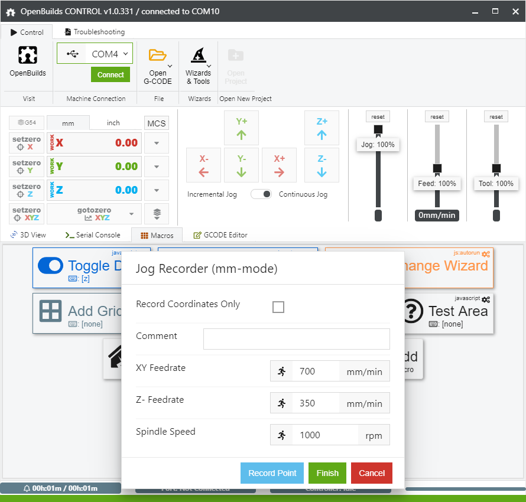Jog X+ with the right arrow
Image resolution: width=526 pixels, height=502 pixels.
[x=279, y=165]
